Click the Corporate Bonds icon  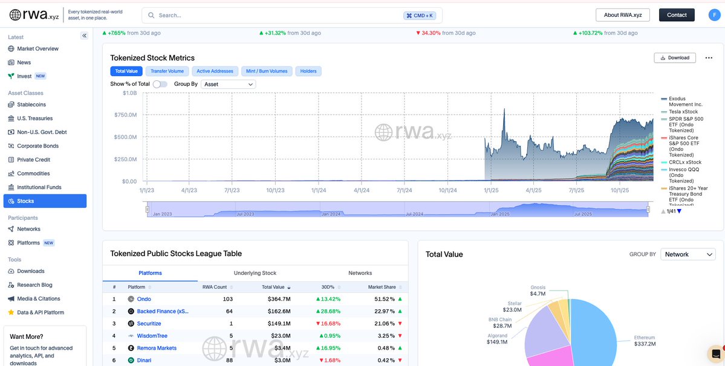pos(11,146)
